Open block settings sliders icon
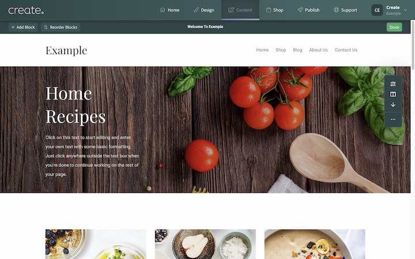Screen dimensions: 415x259 point(393,84)
